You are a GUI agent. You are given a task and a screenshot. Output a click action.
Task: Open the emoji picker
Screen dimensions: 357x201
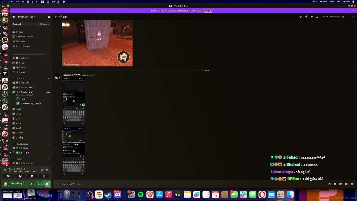(x=346, y=184)
